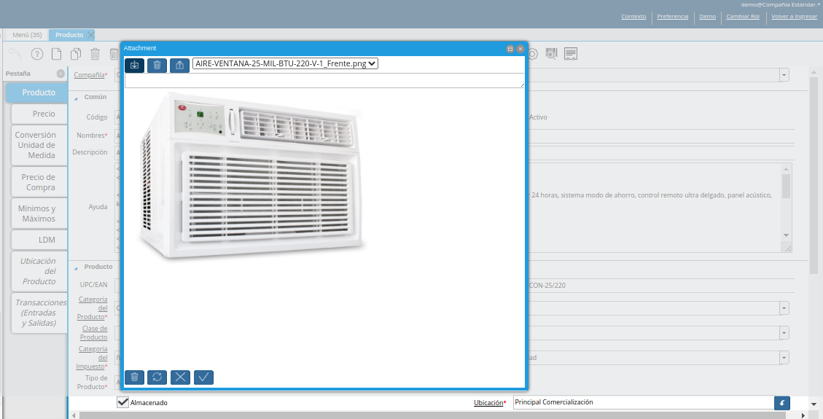
Task: Collapse the Común section
Action: click(x=76, y=98)
